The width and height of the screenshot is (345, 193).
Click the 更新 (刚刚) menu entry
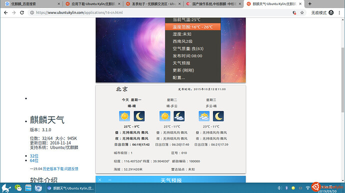(x=192, y=70)
